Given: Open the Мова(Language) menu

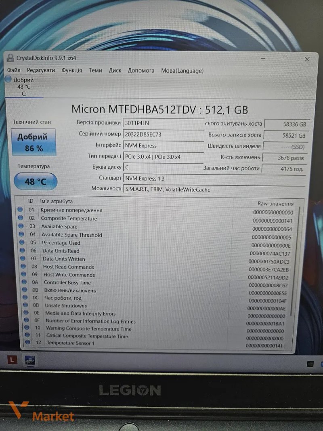Looking at the screenshot, I should 182,71.
